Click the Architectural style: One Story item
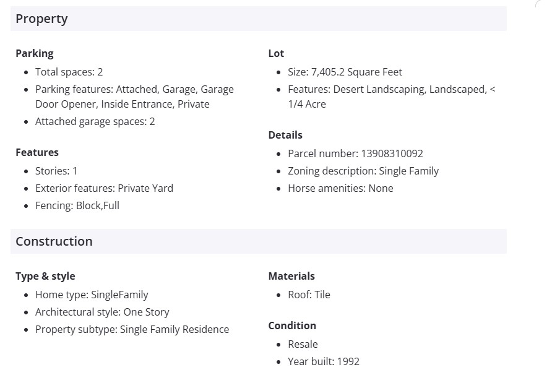552x375 pixels. 102,312
